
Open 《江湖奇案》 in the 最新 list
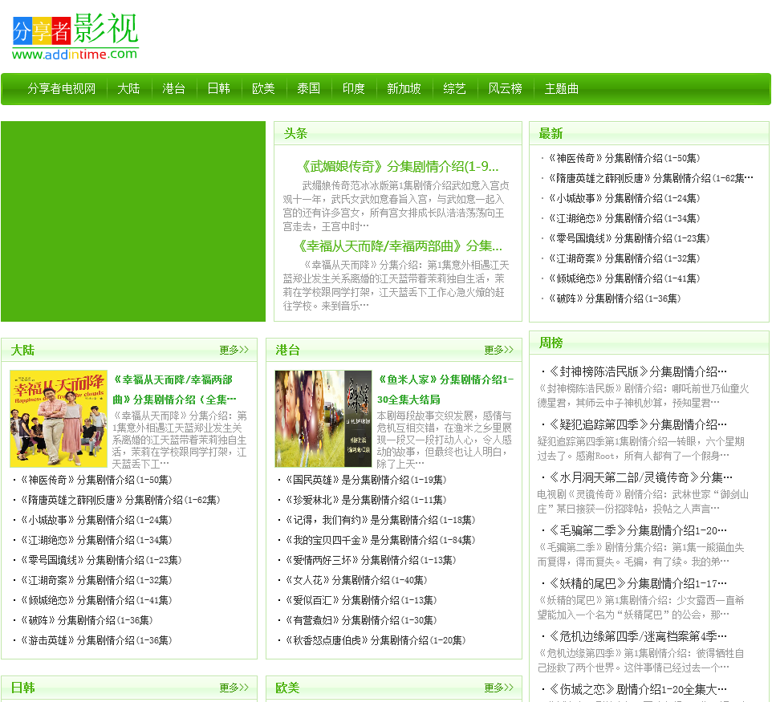[624, 258]
